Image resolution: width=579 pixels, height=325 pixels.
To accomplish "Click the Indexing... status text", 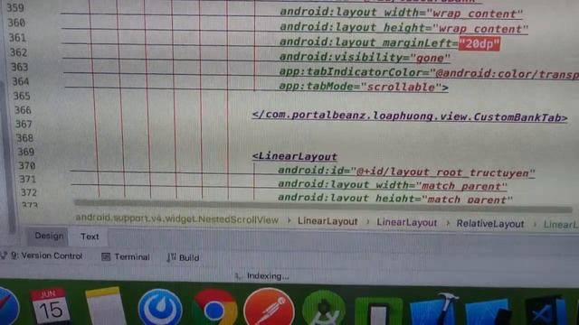I will pos(268,276).
